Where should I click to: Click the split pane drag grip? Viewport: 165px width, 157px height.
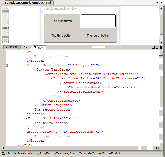pyautogui.click(x=98, y=47)
